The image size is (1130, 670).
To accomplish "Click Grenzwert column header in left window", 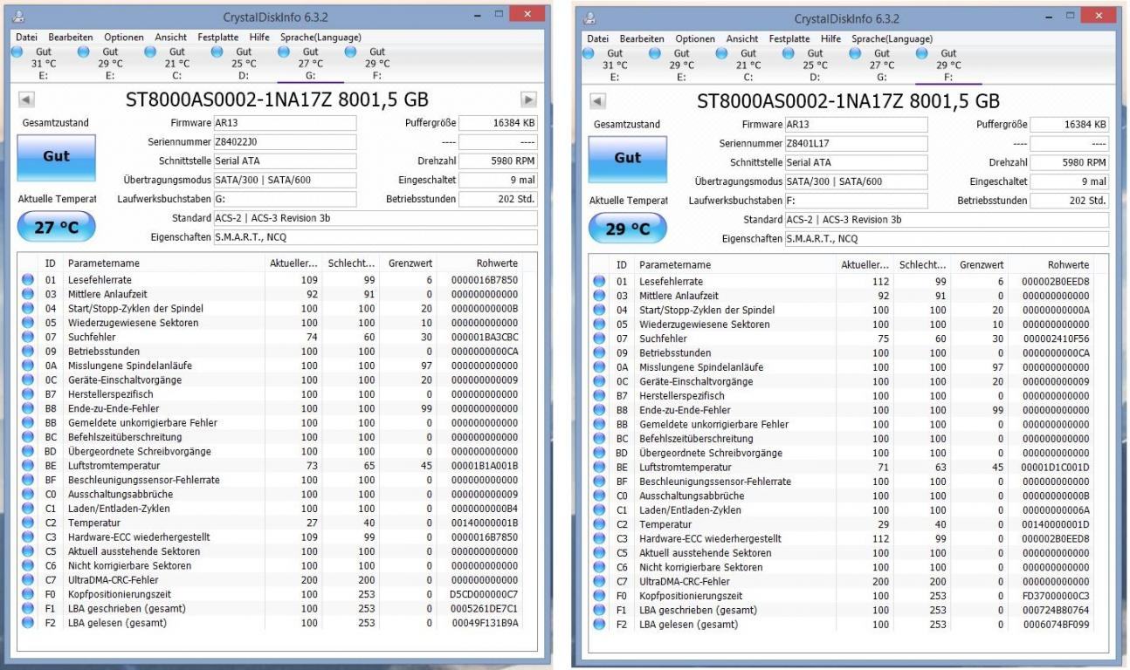I will click(x=409, y=263).
